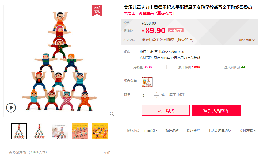The image size is (263, 160).
Task: Select the orange-background fifth thumbnail
Action: [100, 131]
